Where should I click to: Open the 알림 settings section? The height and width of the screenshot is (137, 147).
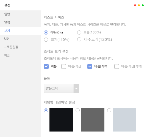tap(21, 22)
